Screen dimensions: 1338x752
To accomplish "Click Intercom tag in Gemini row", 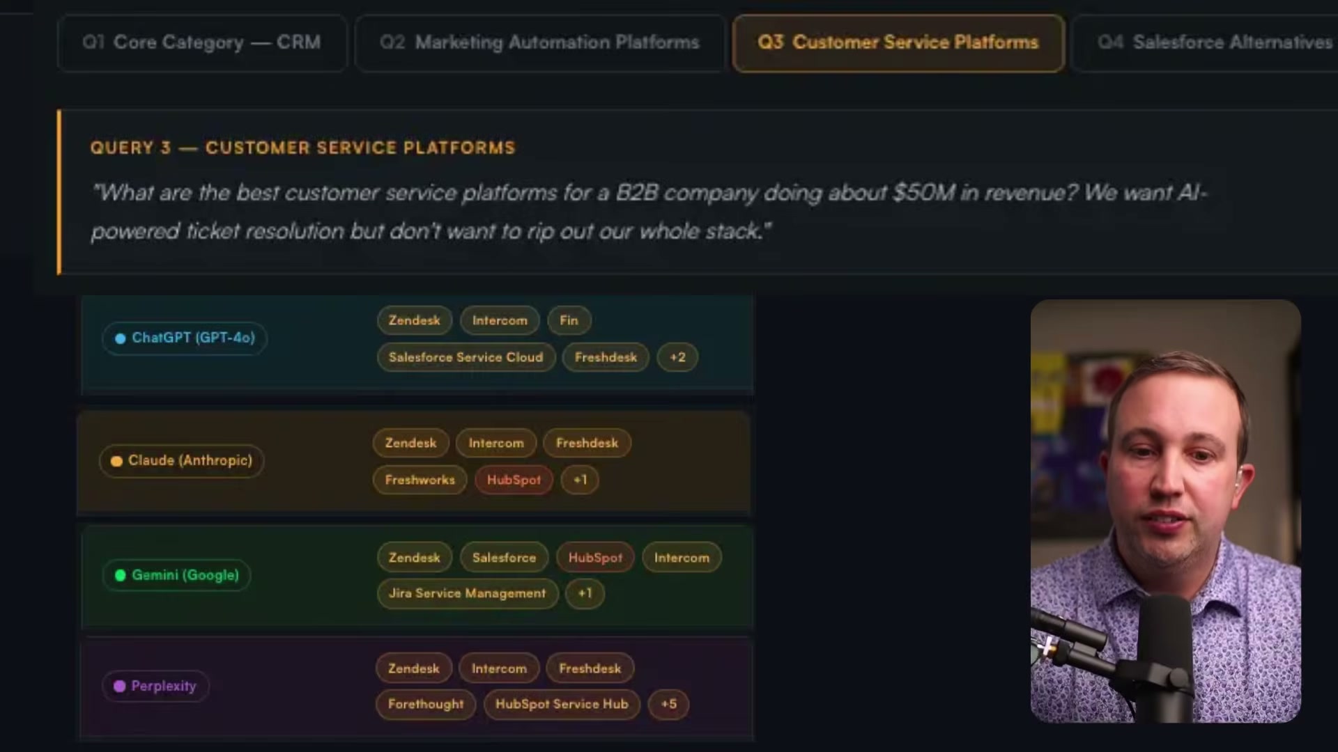I will click(682, 558).
